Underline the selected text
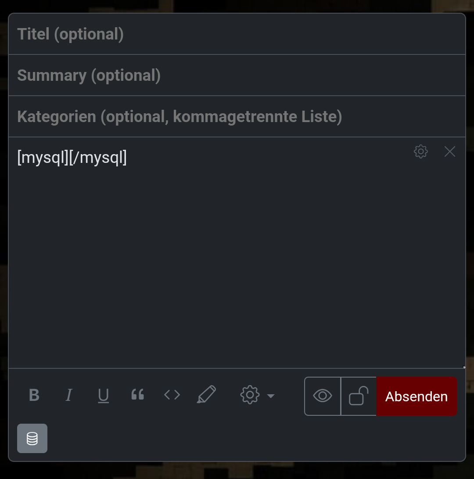Image resolution: width=474 pixels, height=479 pixels. coord(103,396)
